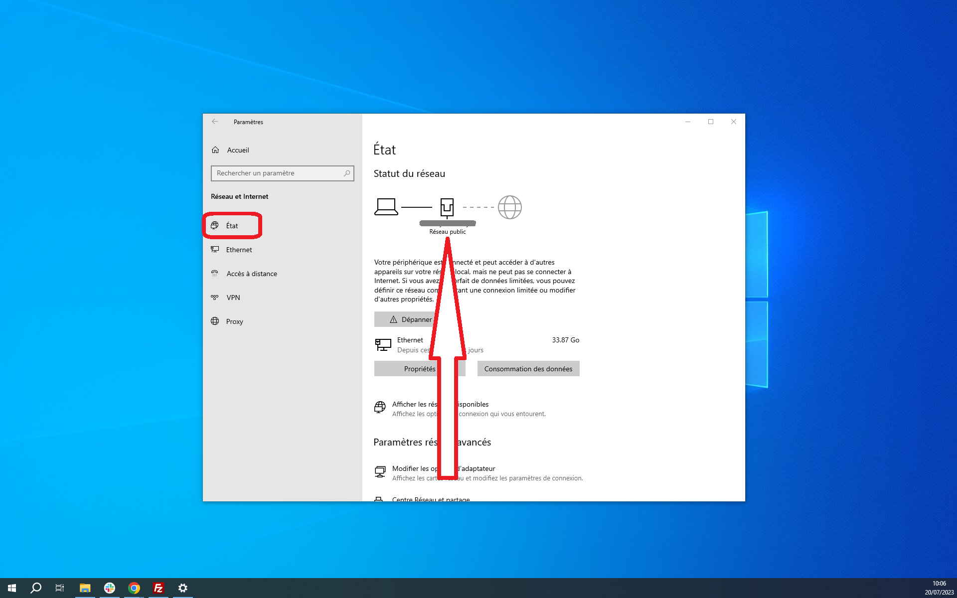The height and width of the screenshot is (598, 957).
Task: Open Accès à distance settings
Action: (x=252, y=274)
